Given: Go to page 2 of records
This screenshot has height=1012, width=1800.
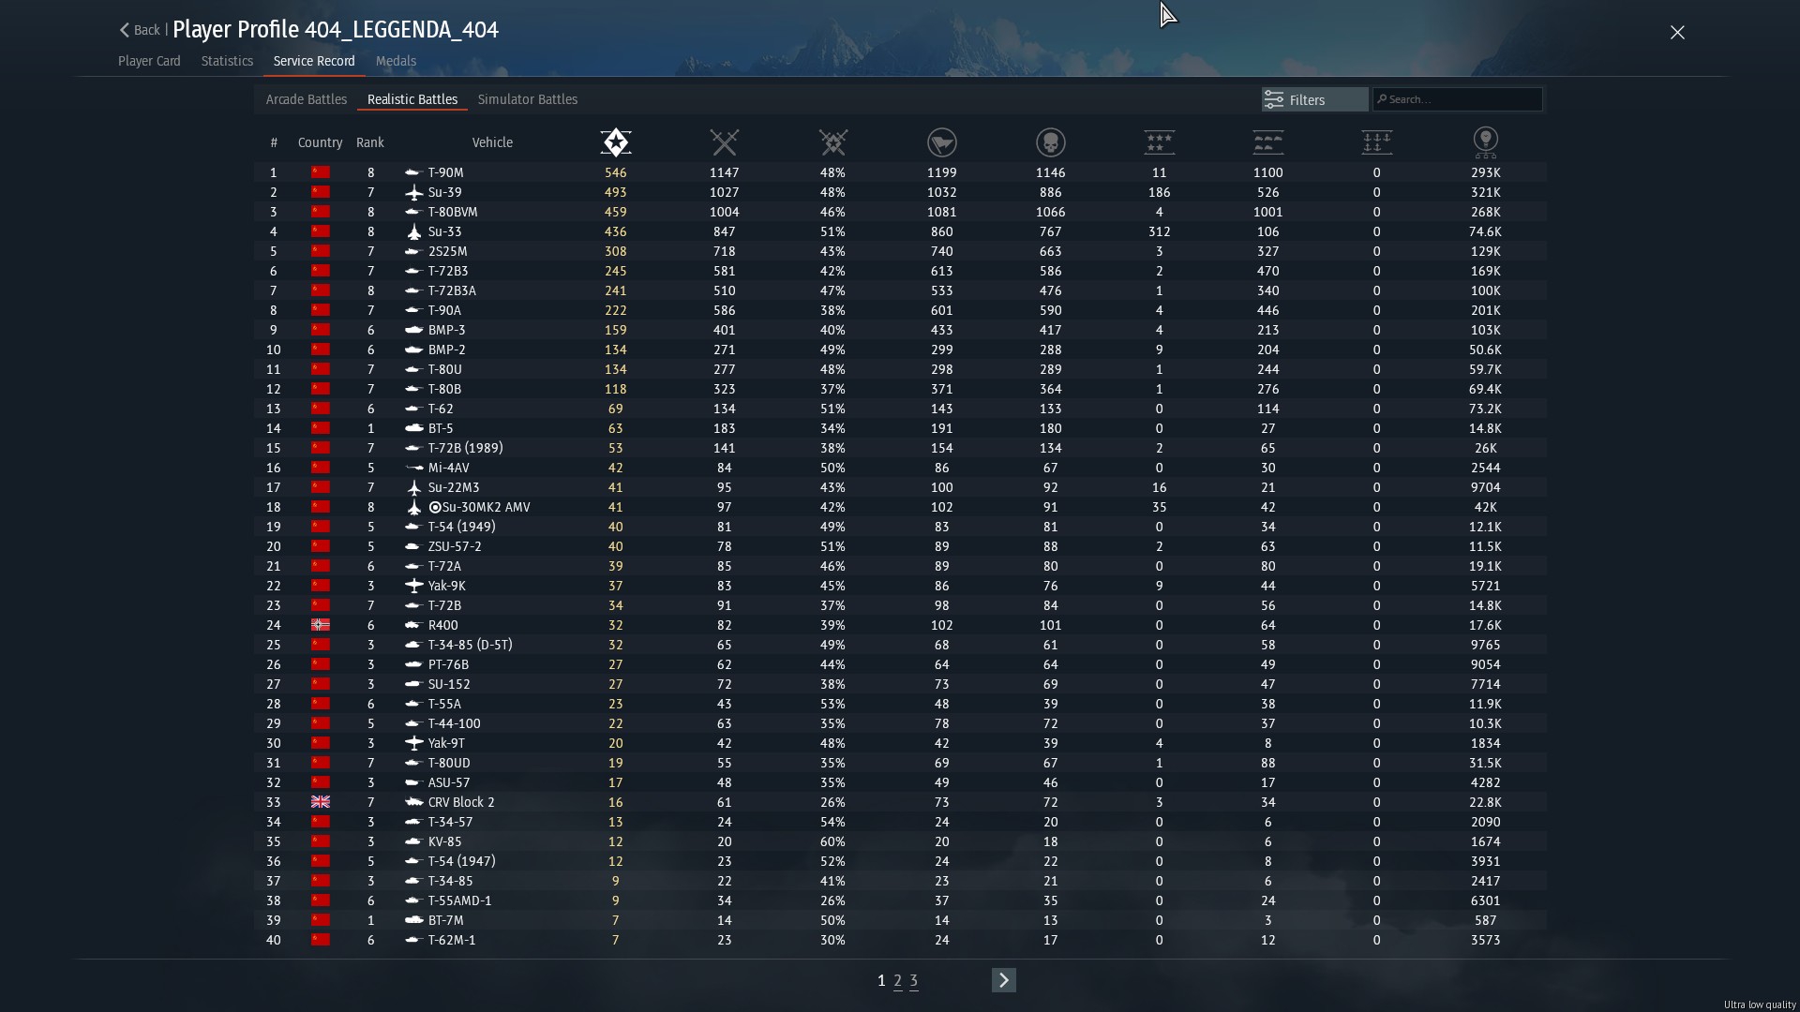Looking at the screenshot, I should (897, 980).
